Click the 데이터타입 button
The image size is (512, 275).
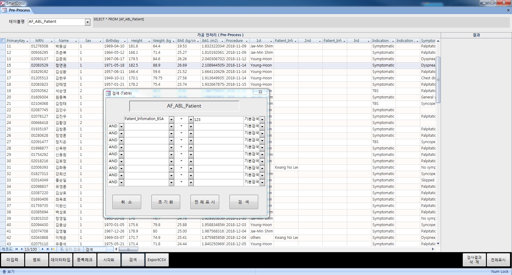61,260
